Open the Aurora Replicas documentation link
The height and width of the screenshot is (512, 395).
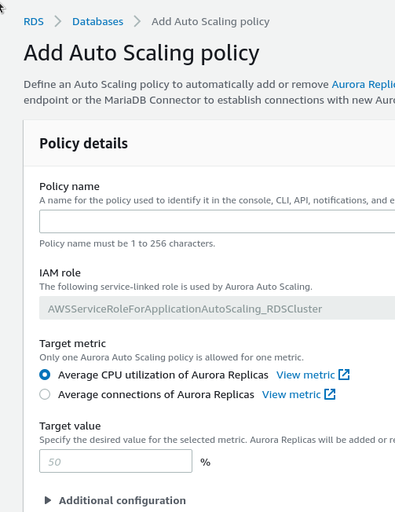pos(364,84)
